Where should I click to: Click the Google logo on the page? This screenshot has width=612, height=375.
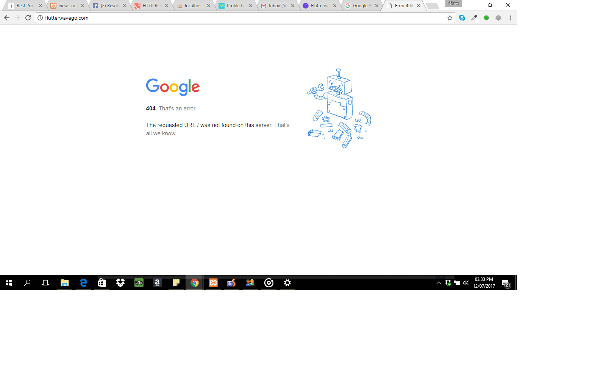click(x=173, y=87)
